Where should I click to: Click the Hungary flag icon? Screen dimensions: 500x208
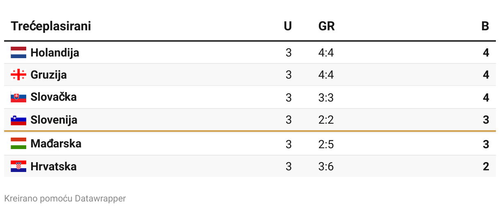click(x=18, y=143)
